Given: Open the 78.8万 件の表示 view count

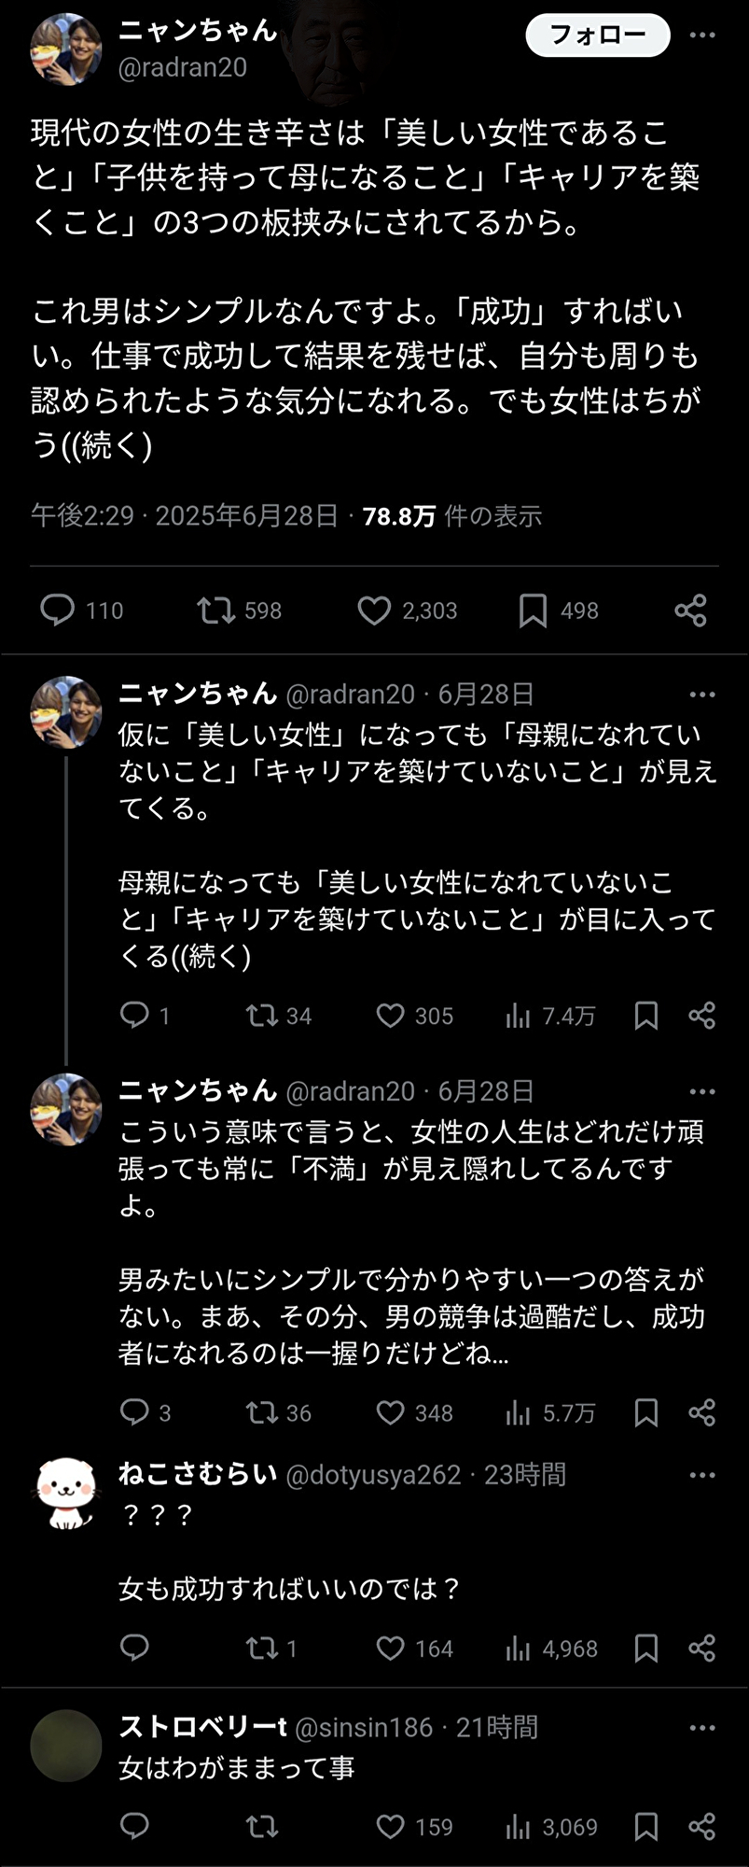Looking at the screenshot, I should tap(451, 516).
